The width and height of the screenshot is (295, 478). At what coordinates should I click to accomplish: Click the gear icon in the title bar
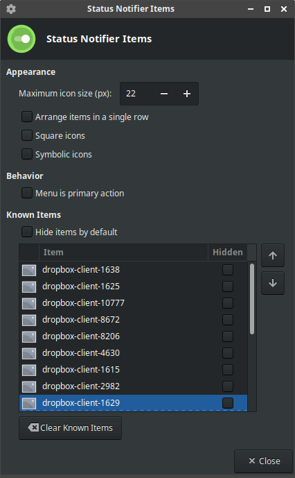(11, 9)
